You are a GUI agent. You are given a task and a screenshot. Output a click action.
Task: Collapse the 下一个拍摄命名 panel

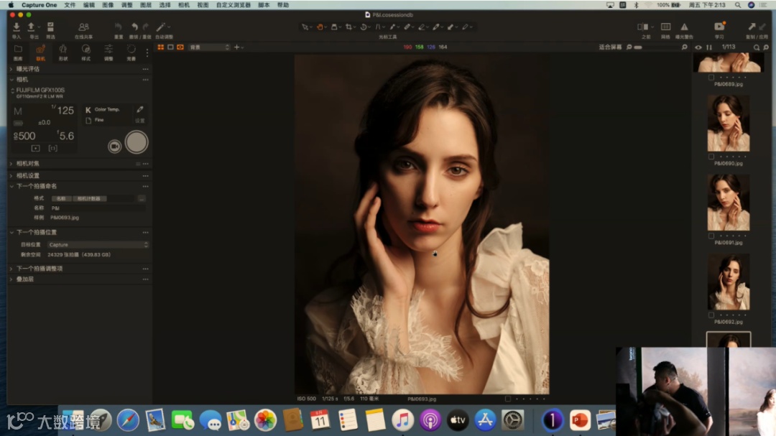[11, 186]
